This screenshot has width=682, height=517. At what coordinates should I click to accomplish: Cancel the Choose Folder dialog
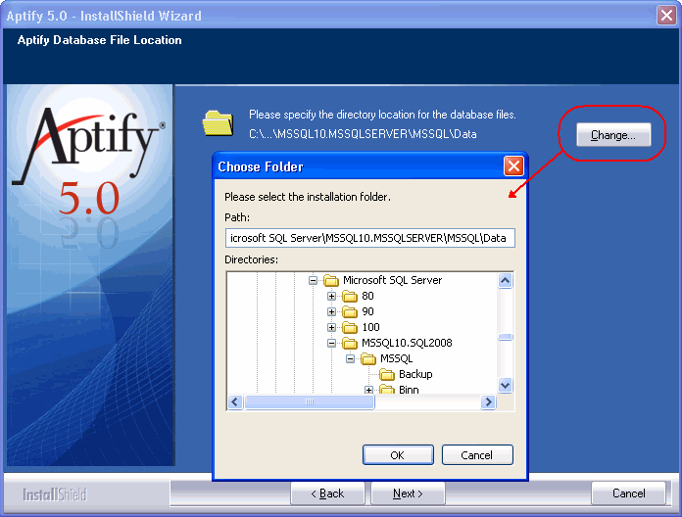[x=477, y=455]
